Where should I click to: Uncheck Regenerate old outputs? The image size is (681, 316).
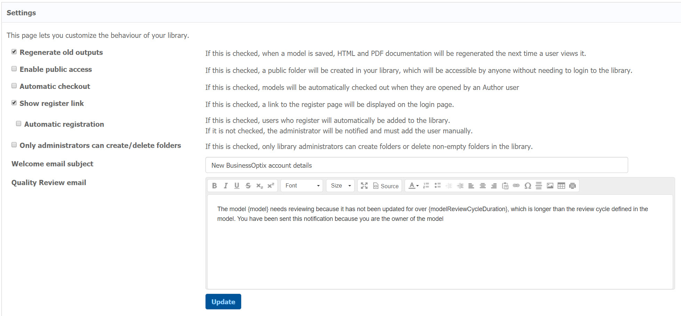coord(14,52)
